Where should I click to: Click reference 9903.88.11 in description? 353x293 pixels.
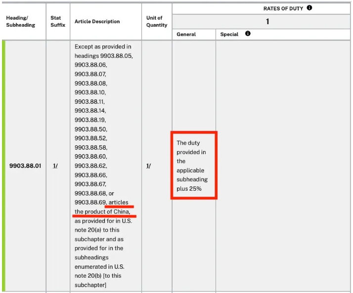tap(89, 102)
